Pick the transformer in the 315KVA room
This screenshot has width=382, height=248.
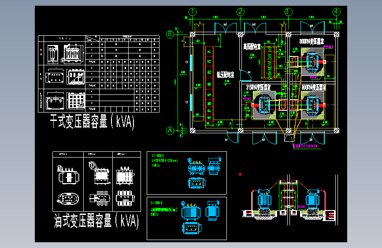click(x=264, y=105)
